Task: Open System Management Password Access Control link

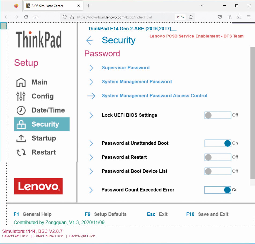Action: point(154,96)
